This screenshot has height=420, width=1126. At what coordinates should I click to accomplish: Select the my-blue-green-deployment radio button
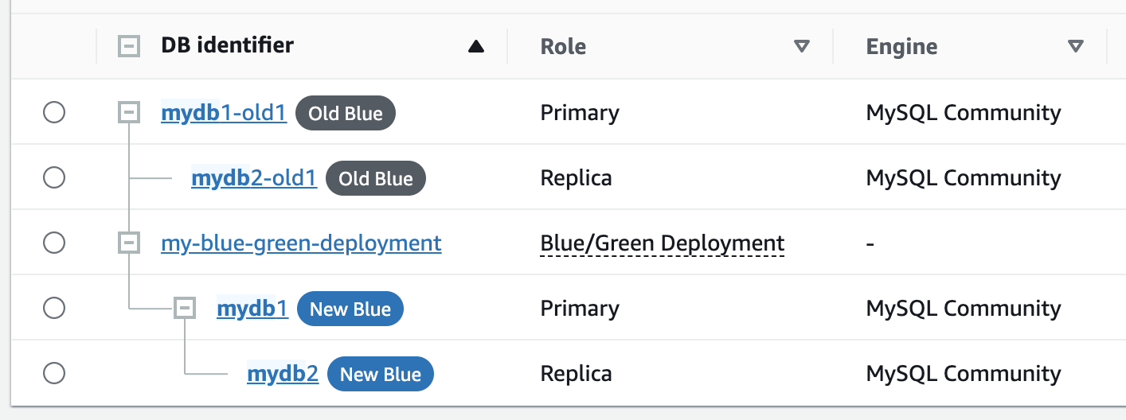tap(54, 243)
